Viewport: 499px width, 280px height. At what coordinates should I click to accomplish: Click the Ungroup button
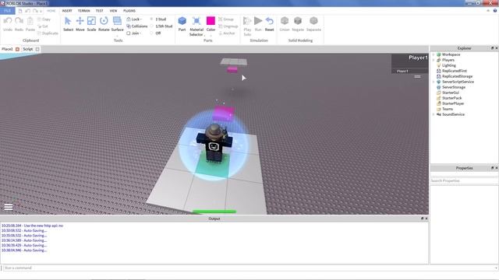coord(228,26)
